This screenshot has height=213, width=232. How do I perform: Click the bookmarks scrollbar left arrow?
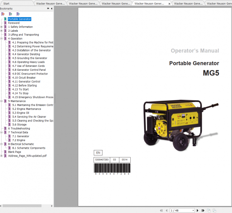(x=1, y=206)
